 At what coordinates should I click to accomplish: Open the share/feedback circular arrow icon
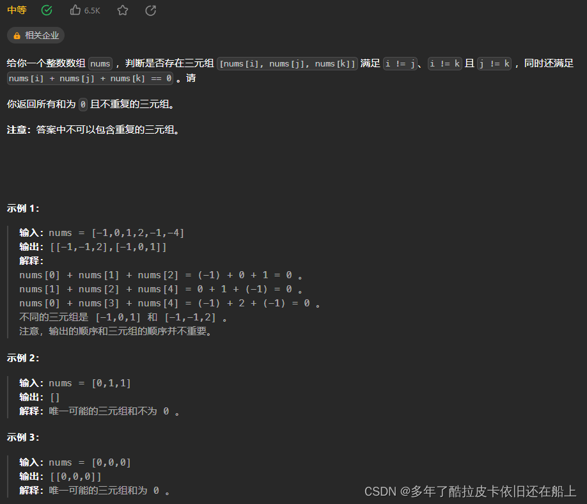[x=150, y=10]
